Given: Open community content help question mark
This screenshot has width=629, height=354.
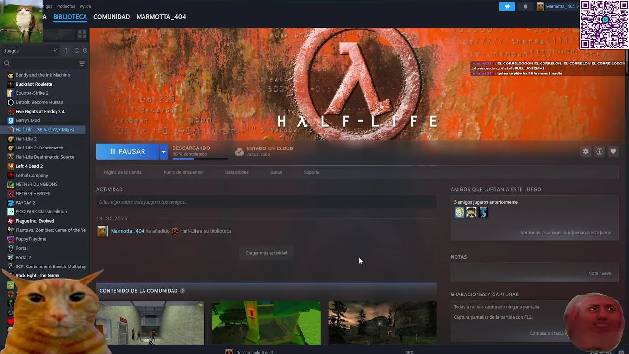Looking at the screenshot, I should pos(182,291).
